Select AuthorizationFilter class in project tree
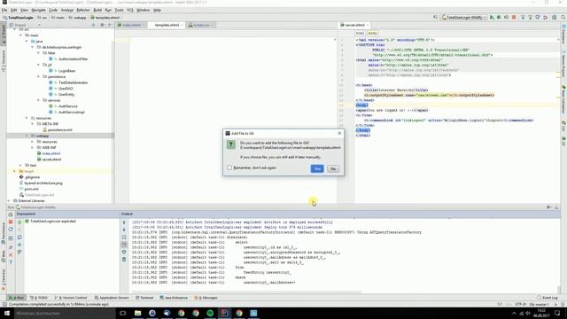Viewport: 567px width, 319px height. (73, 59)
